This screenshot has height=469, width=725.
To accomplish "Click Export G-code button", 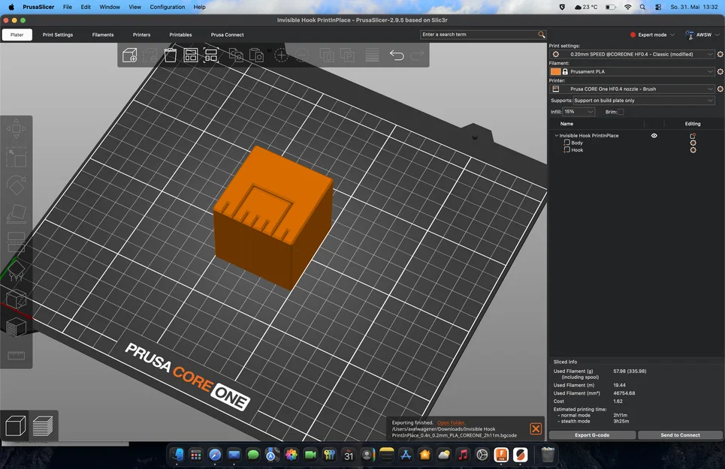I will click(x=592, y=434).
